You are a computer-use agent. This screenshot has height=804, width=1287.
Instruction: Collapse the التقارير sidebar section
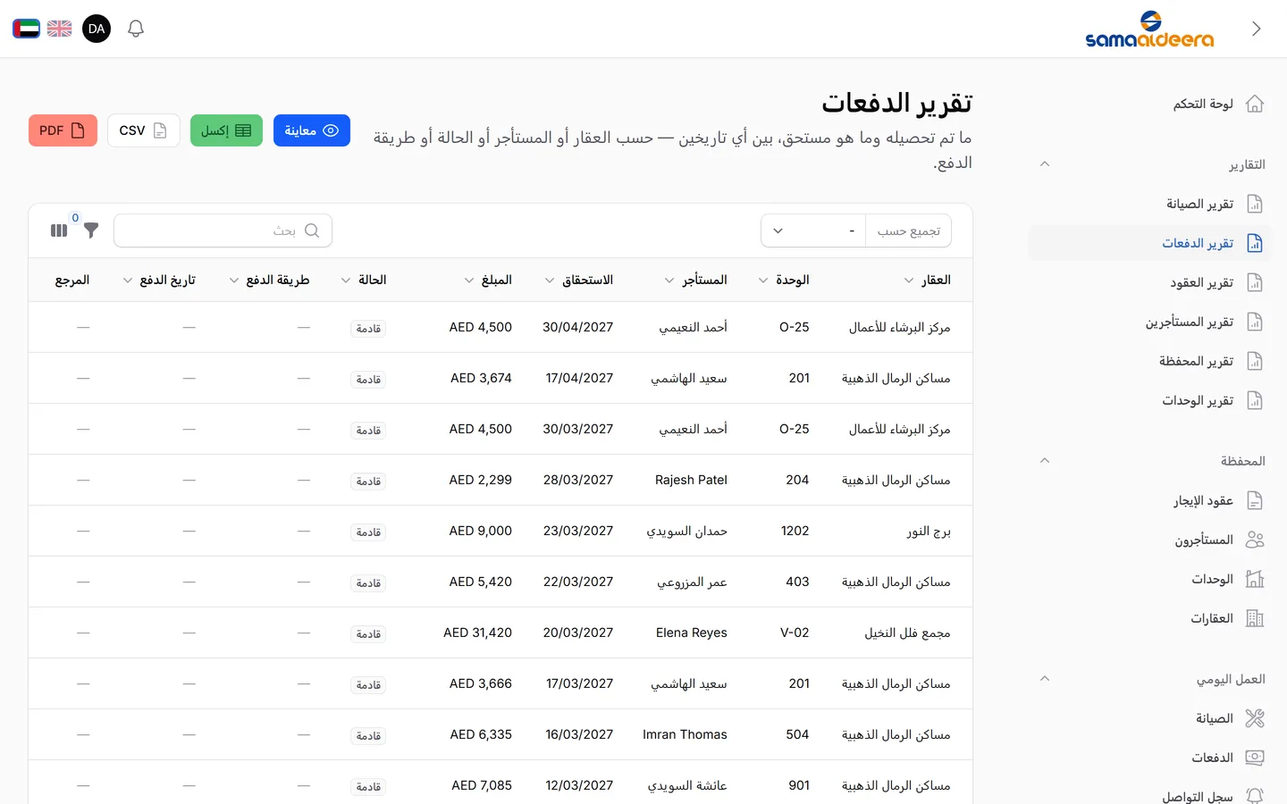(1045, 164)
